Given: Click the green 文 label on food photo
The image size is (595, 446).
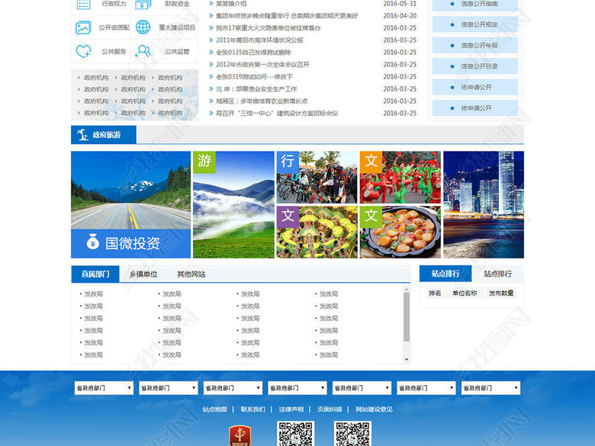Looking at the screenshot, I should pos(371,217).
